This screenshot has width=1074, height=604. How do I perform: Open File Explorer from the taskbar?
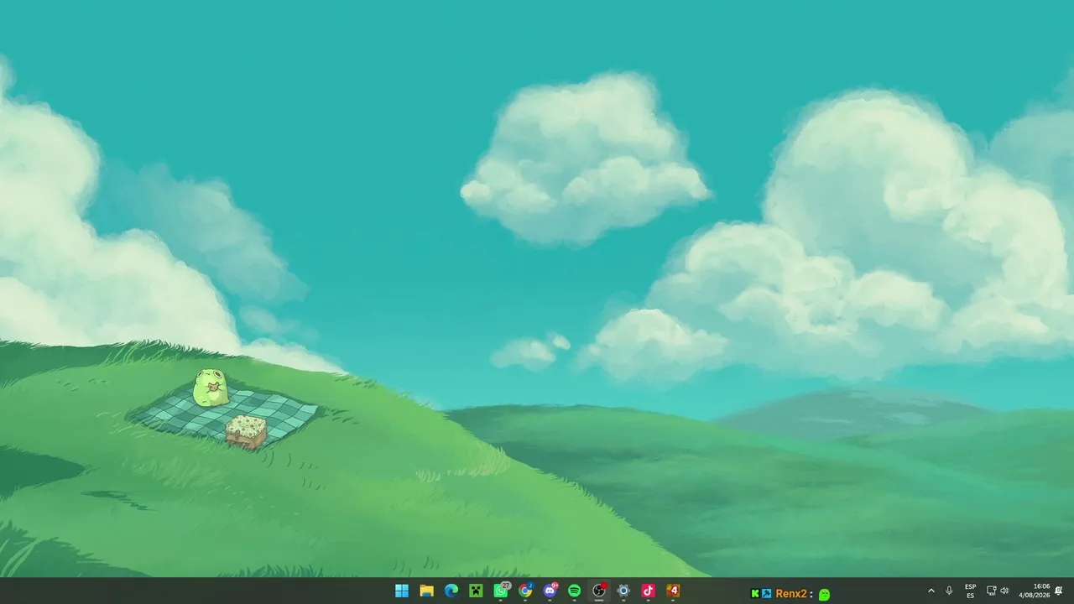pos(426,591)
